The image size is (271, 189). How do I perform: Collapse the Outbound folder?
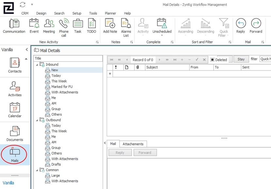[37, 120]
